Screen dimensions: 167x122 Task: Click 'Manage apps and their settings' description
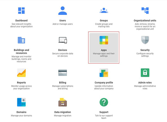104,55
